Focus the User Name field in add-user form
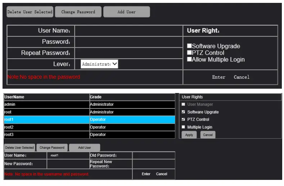The height and width of the screenshot is (186, 284). (x=129, y=31)
